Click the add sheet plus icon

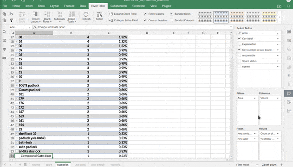coord(20,165)
